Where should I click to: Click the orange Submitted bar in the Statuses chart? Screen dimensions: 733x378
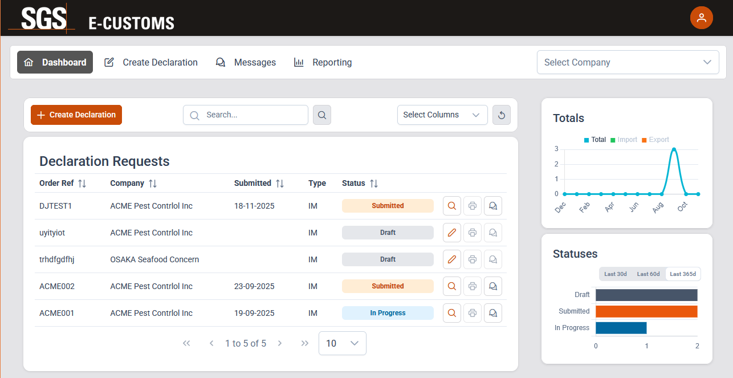pyautogui.click(x=646, y=311)
